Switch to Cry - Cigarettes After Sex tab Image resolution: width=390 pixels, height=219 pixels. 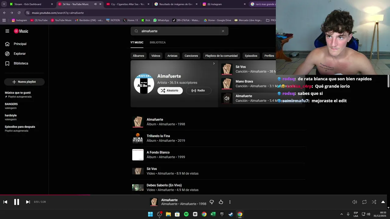point(128,4)
